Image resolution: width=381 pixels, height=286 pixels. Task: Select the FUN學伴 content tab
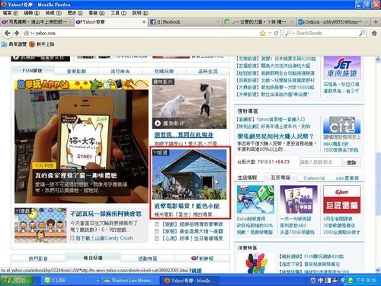pyautogui.click(x=32, y=71)
